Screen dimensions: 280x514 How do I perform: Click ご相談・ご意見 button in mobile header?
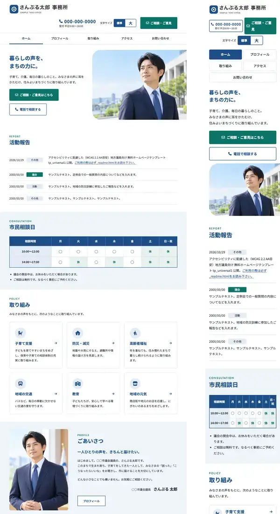coord(260,26)
